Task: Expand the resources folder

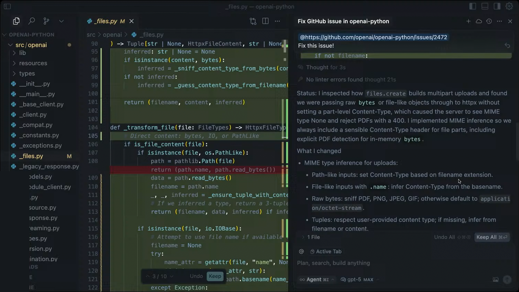Action: pos(33,63)
